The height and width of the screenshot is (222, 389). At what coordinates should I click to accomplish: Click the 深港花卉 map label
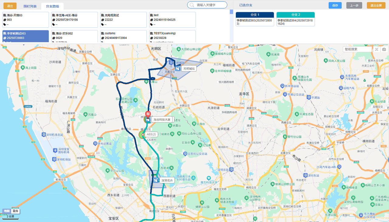[x=167, y=180]
